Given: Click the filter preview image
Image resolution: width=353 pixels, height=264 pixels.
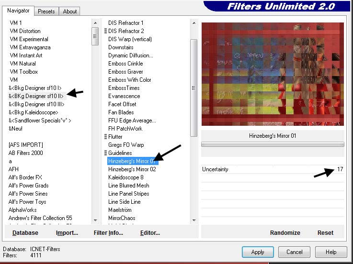Looking at the screenshot, I should pos(273,74).
